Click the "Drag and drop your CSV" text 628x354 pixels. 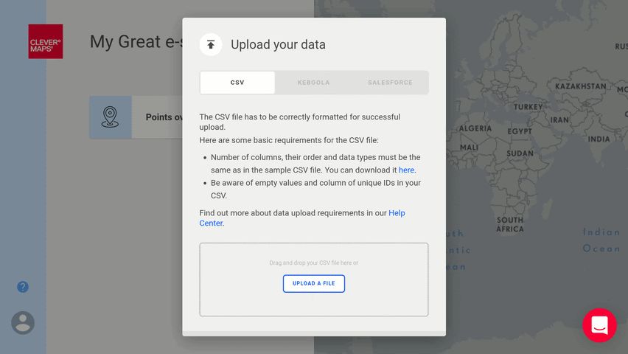coord(314,263)
